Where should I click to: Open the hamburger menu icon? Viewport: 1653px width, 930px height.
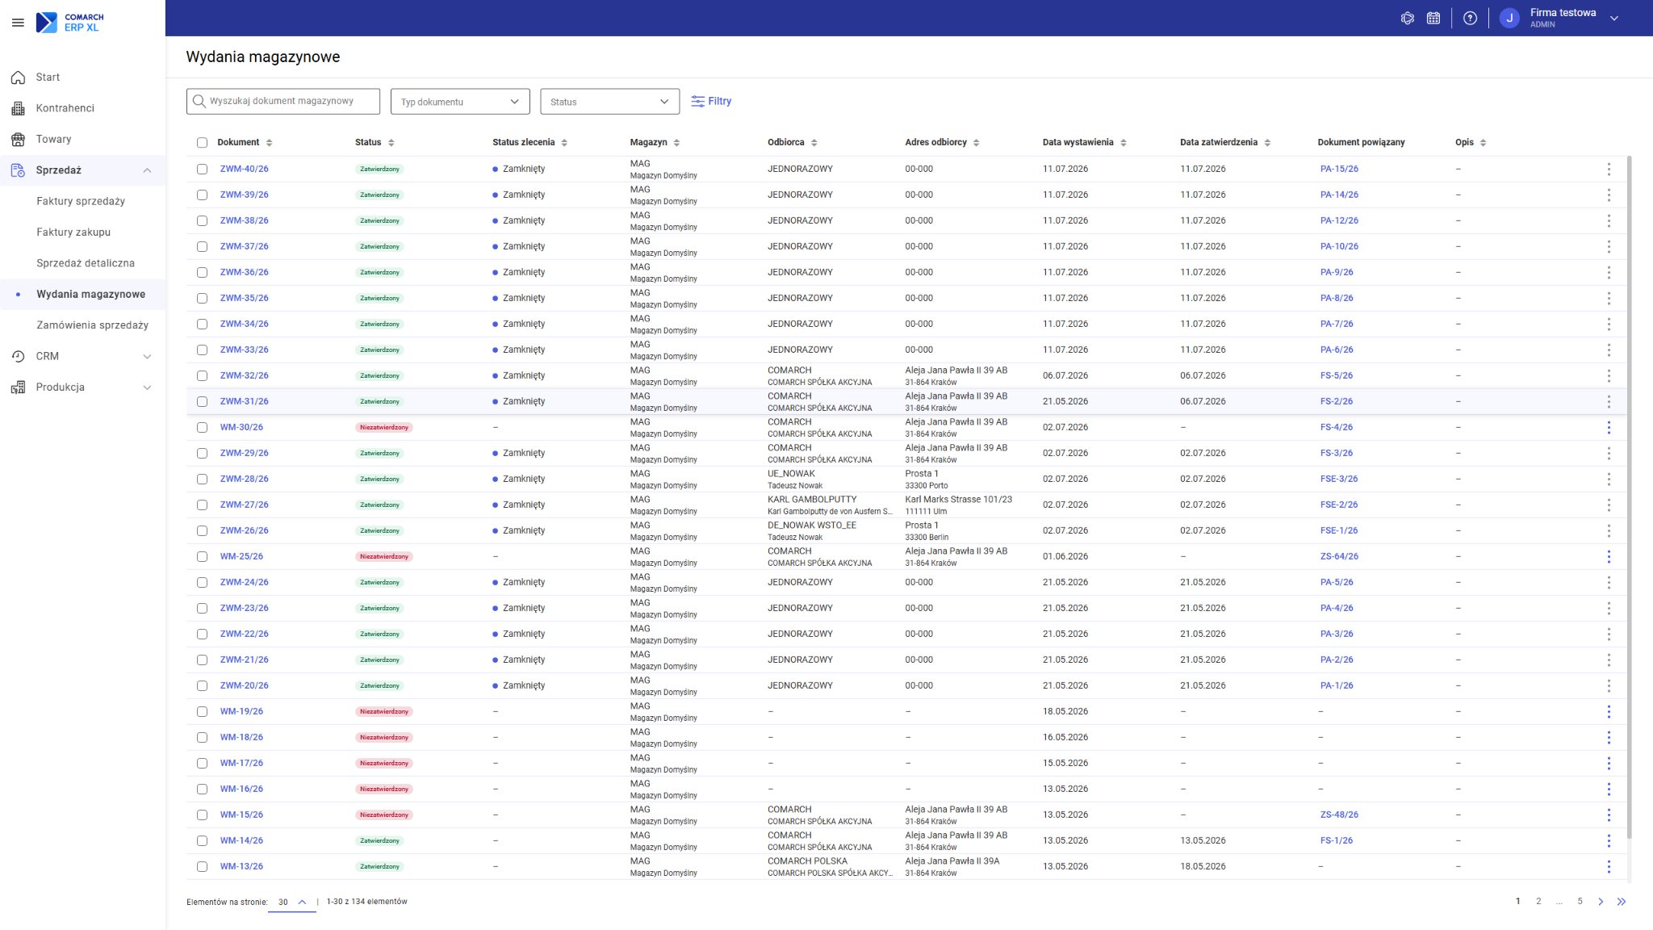click(x=18, y=23)
